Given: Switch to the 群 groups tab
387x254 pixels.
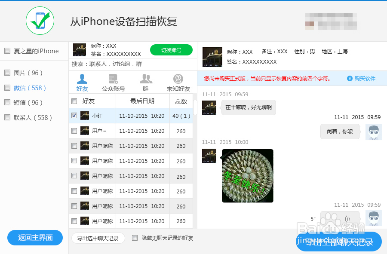Looking at the screenshot, I should coord(146,83).
